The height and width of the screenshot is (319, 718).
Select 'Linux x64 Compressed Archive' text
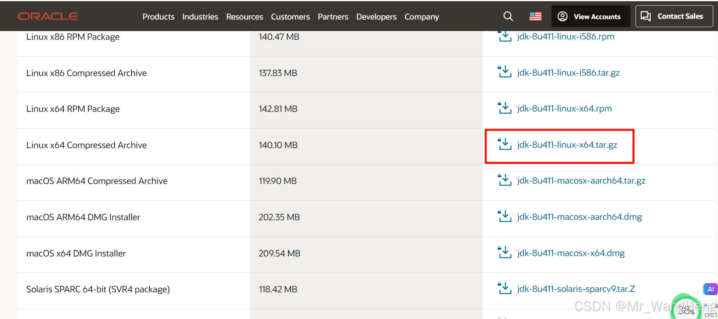[86, 145]
